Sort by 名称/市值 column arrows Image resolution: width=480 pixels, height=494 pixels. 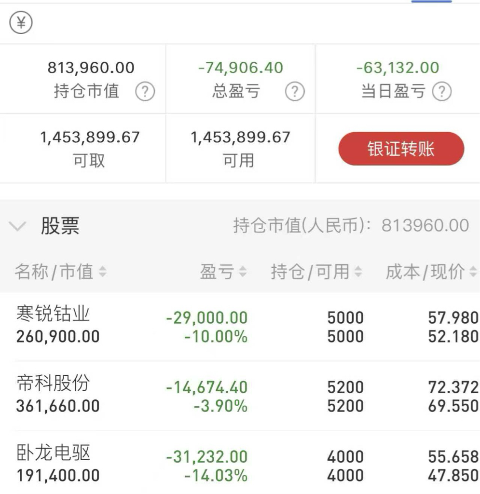point(102,273)
